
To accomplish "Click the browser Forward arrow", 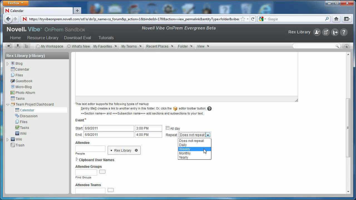I will click(15, 19).
